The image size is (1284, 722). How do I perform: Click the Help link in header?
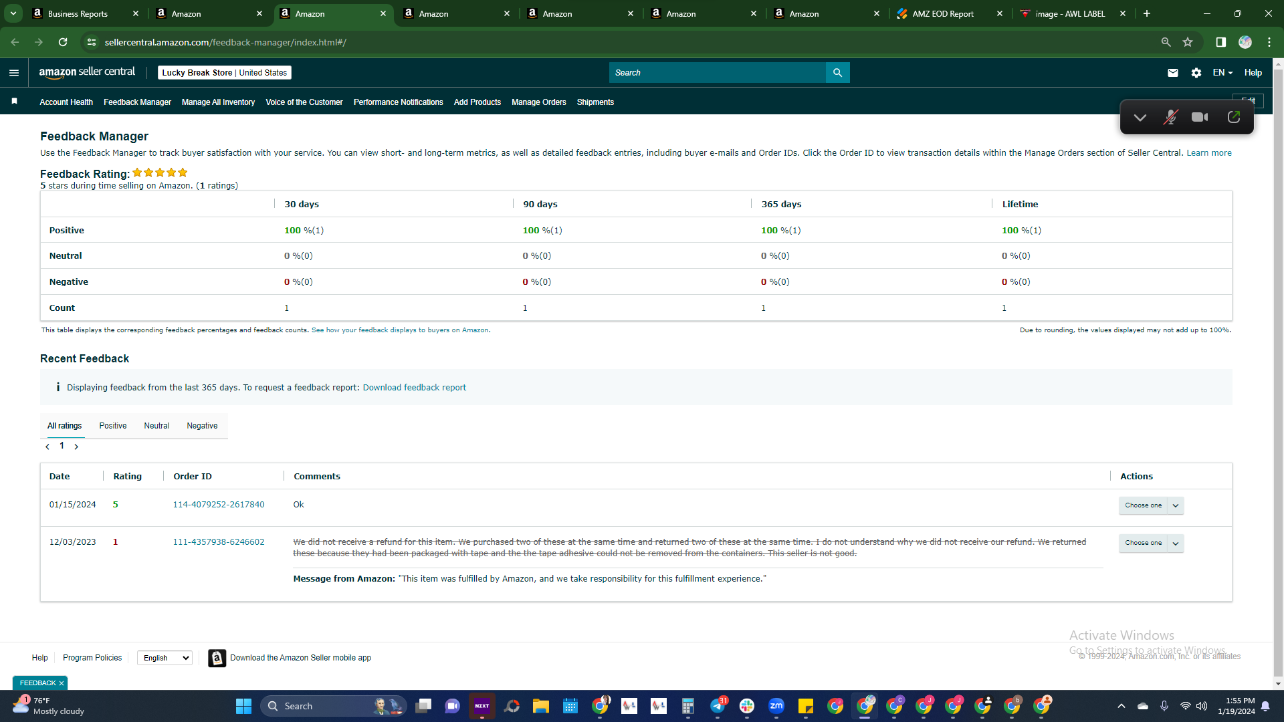tap(1253, 73)
